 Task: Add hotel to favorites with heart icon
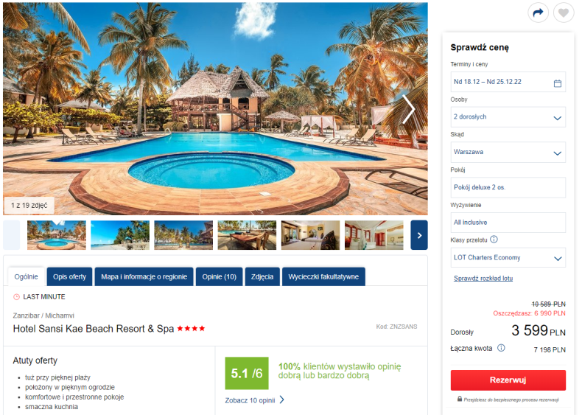click(564, 13)
